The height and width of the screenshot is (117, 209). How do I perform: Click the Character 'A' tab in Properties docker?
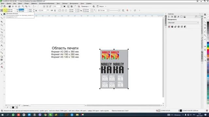[x=178, y=17]
